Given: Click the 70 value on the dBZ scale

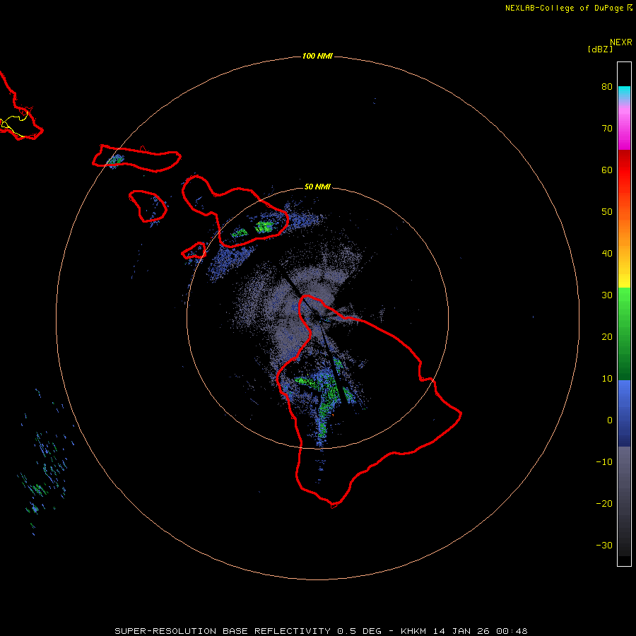Looking at the screenshot, I should (x=607, y=129).
